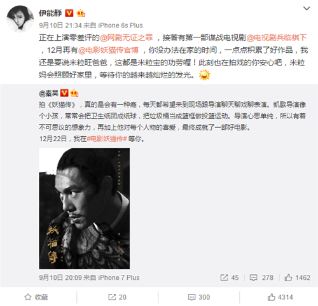Repost this post using the 20 button
The image size is (318, 306).
coord(117,297)
